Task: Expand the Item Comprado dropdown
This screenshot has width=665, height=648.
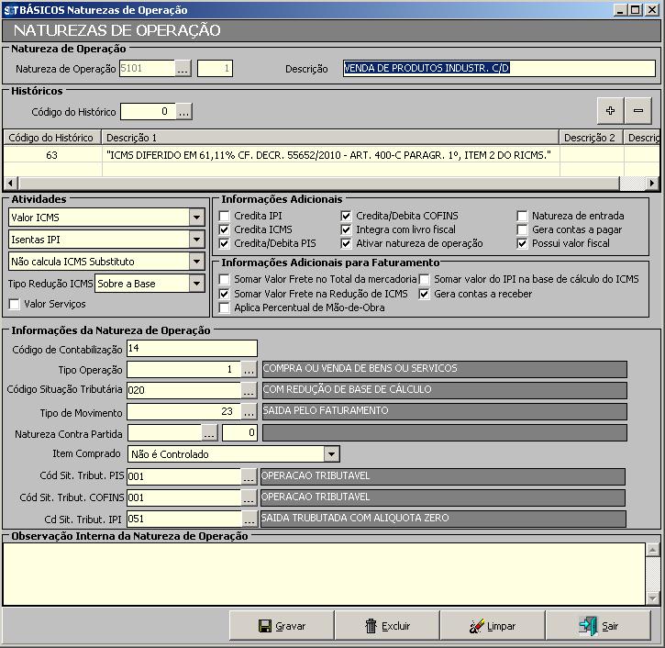Action: [331, 454]
